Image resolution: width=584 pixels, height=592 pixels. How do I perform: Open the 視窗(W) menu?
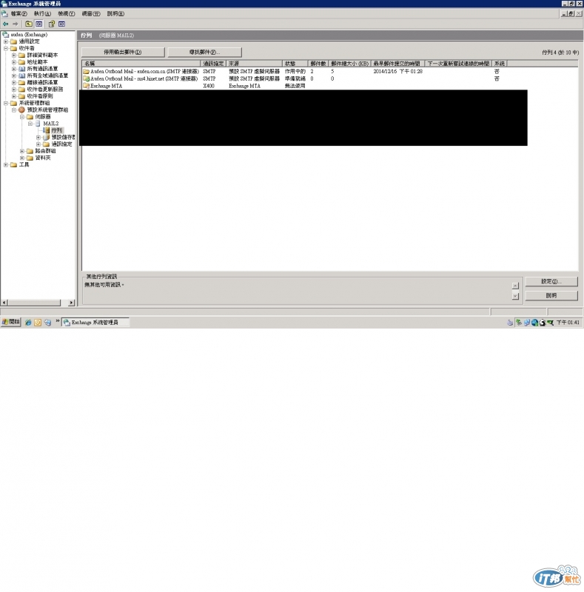(91, 13)
